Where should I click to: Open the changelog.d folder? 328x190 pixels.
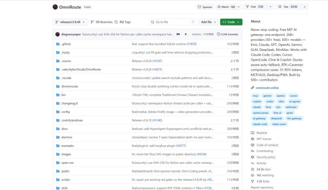click(x=70, y=103)
